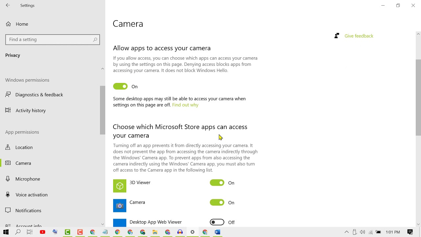The height and width of the screenshot is (237, 421).
Task: Go back using the Settings back arrow
Action: (8, 5)
